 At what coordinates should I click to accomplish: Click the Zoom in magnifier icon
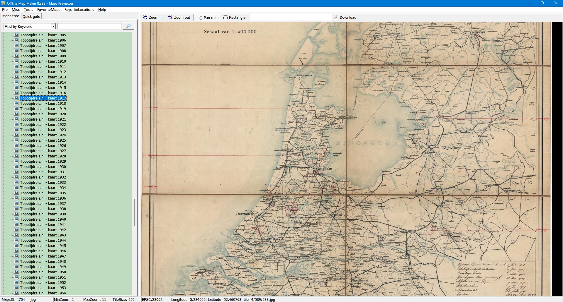point(145,17)
